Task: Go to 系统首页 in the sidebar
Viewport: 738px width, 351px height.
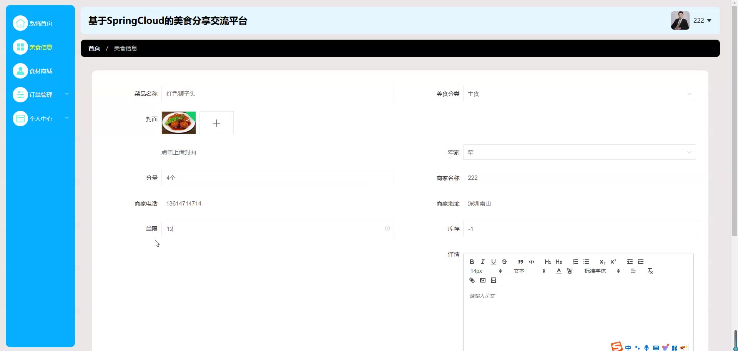Action: tap(40, 23)
